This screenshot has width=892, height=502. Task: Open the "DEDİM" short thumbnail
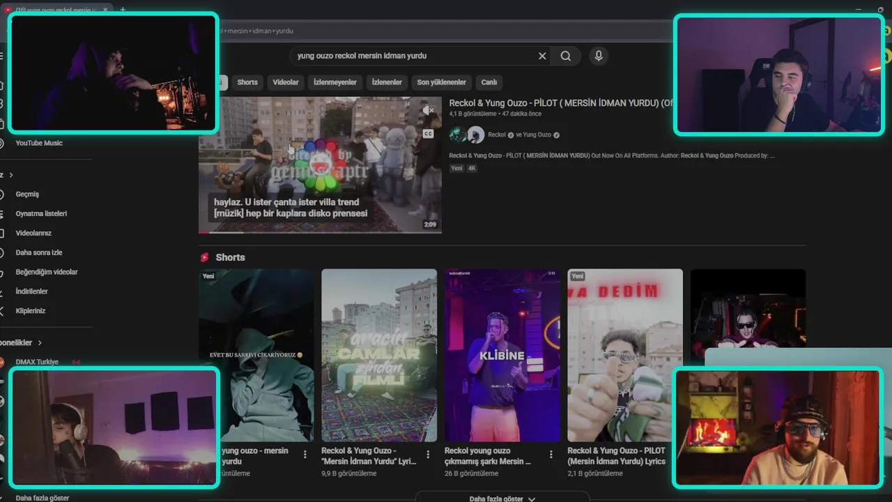[625, 355]
